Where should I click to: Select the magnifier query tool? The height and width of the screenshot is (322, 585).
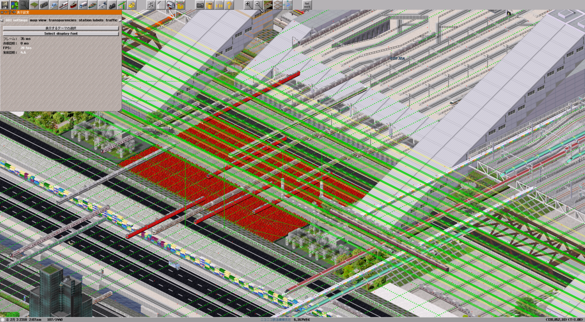click(x=24, y=5)
